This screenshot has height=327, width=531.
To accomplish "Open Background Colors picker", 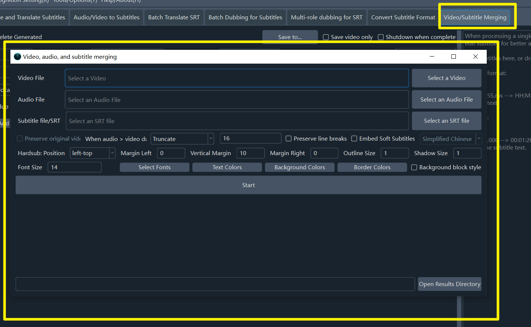I will click(x=300, y=167).
